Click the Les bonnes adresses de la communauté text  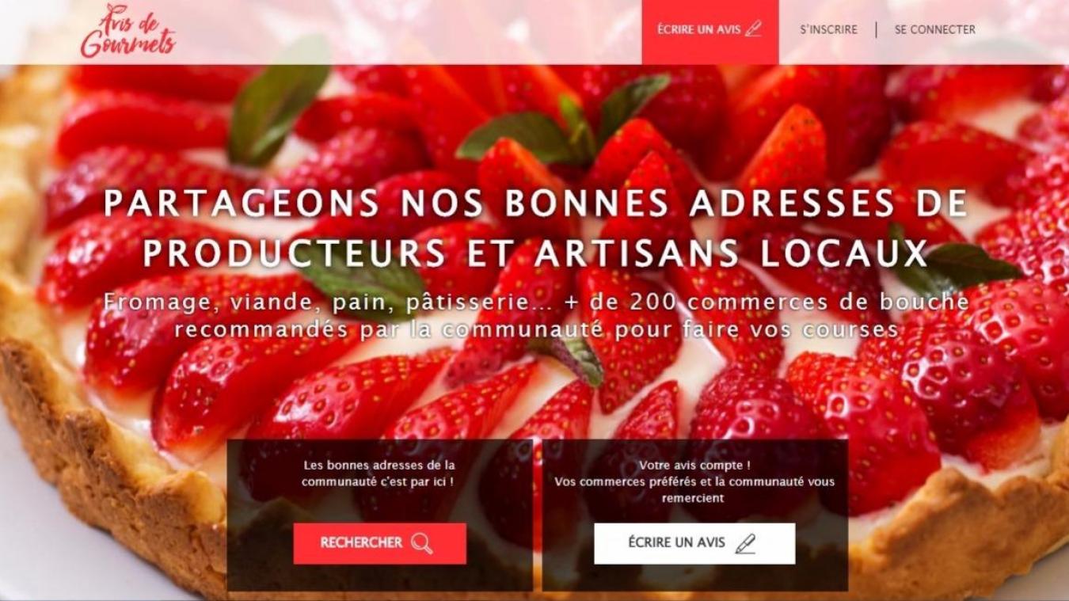click(379, 474)
